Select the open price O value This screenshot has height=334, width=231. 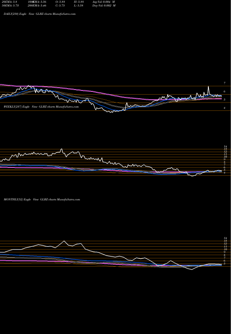60,2
